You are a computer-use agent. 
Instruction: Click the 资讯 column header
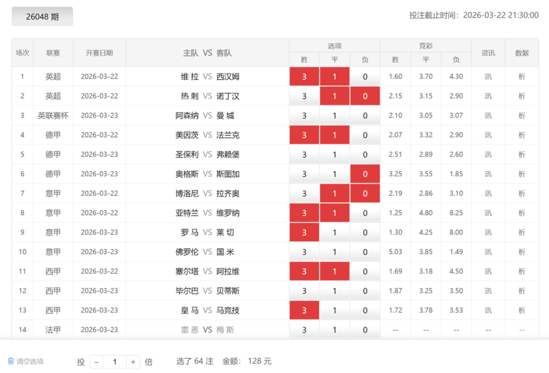(488, 53)
